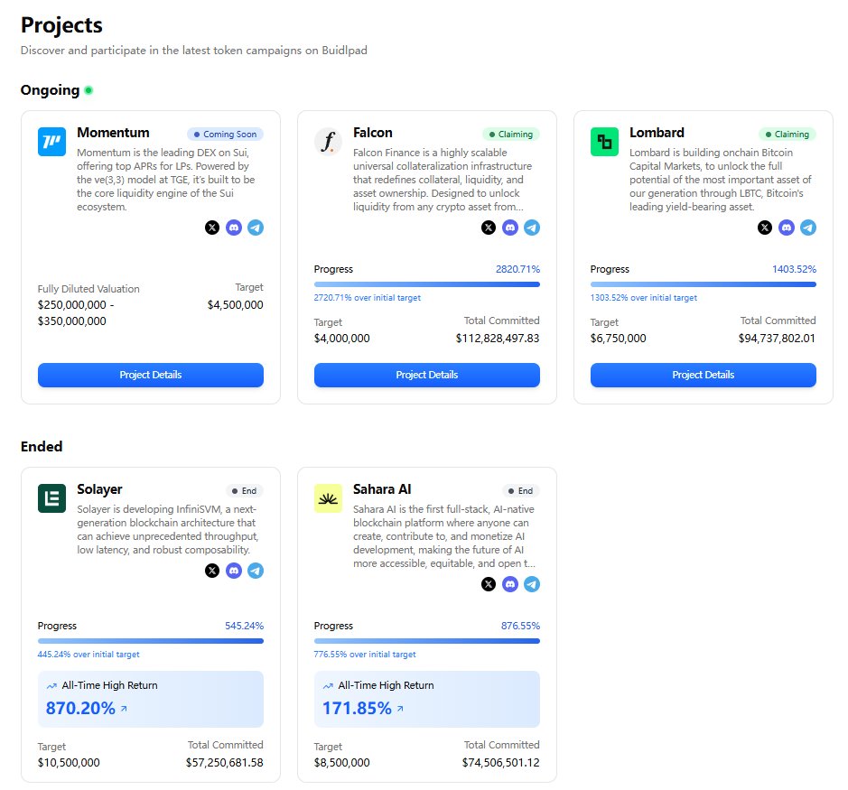
Task: Click trend icon in Solayer All-Time High Return
Action: 51,685
